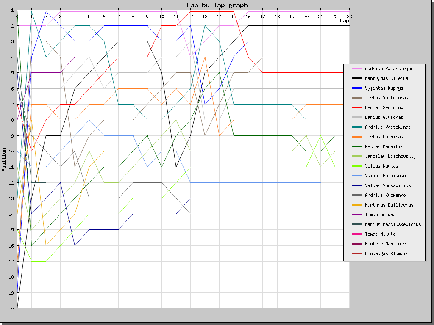Click the black Mantvydas Sileika legend swatch

(357, 78)
